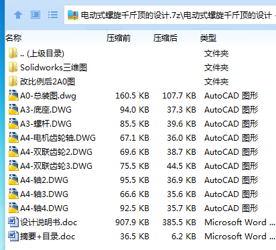Click the 38.7 KB compressed size
This screenshot has height=250, width=276.
point(182,152)
